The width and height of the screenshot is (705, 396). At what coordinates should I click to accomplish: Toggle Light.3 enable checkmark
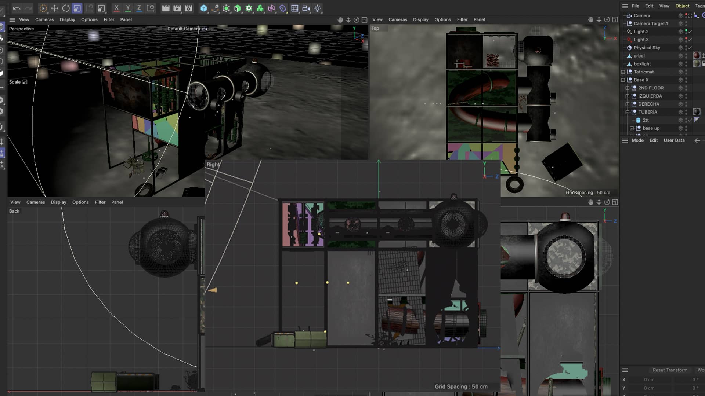pos(690,40)
